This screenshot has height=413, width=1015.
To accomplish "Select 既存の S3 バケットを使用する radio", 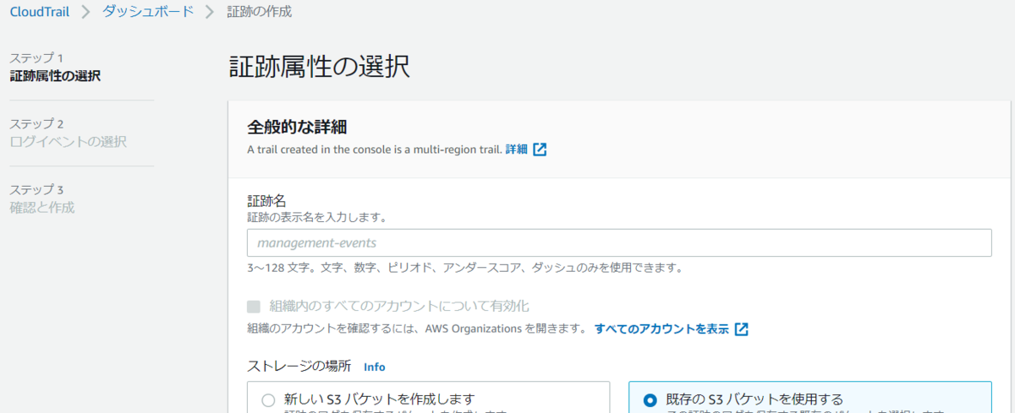I will 650,399.
